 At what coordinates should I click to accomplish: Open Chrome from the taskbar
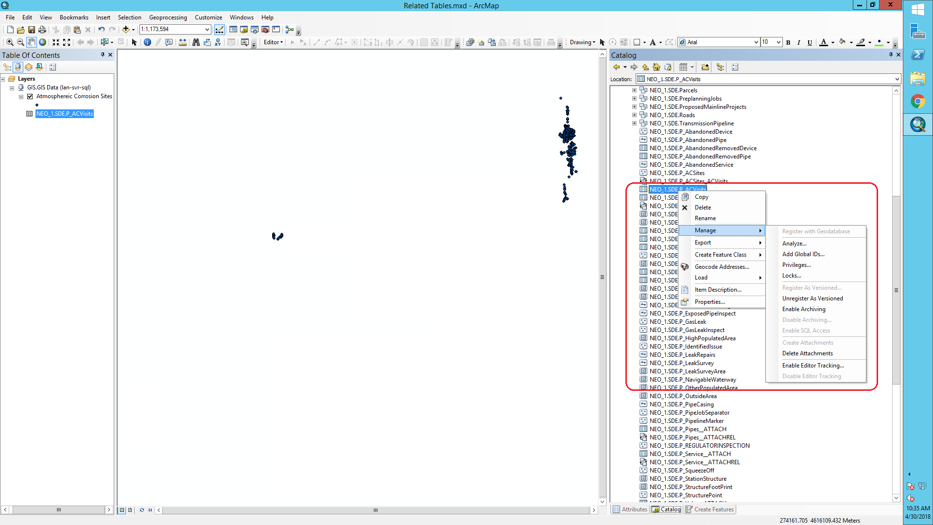(x=918, y=101)
